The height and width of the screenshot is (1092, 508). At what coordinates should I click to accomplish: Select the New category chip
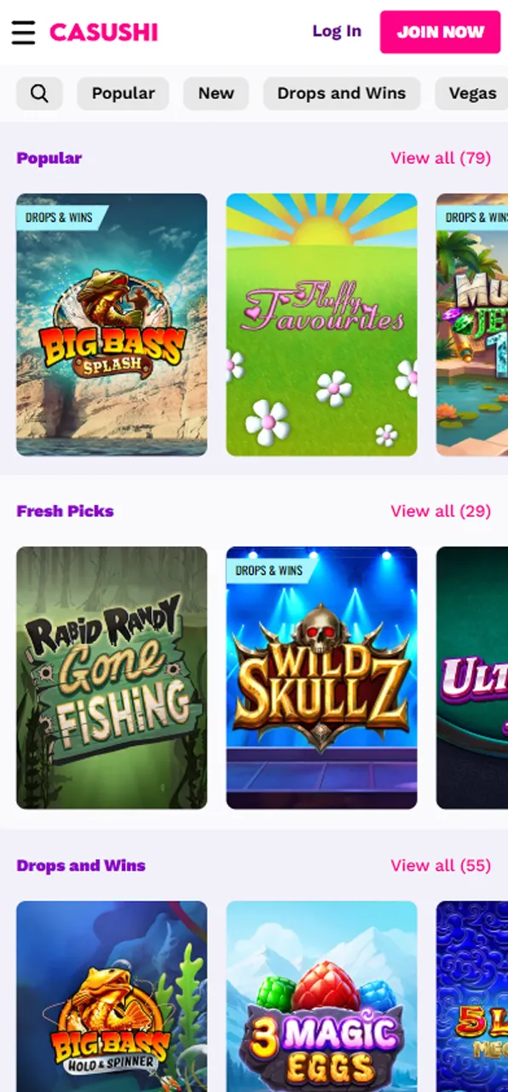(216, 93)
